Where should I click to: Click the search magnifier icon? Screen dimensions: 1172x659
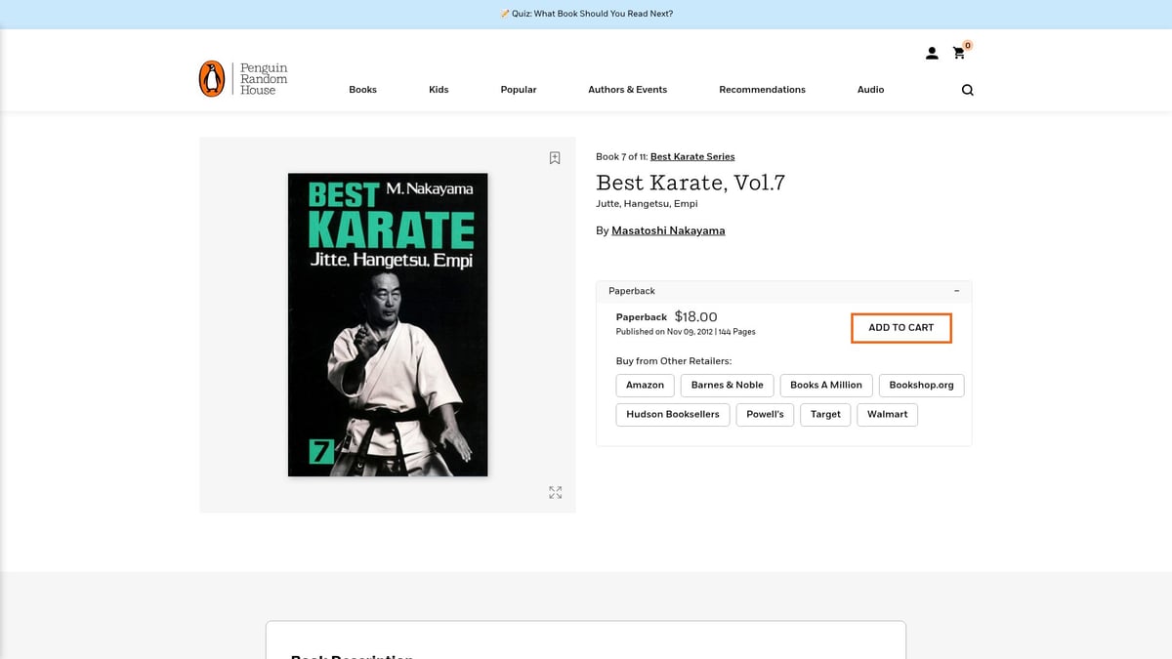(x=967, y=90)
